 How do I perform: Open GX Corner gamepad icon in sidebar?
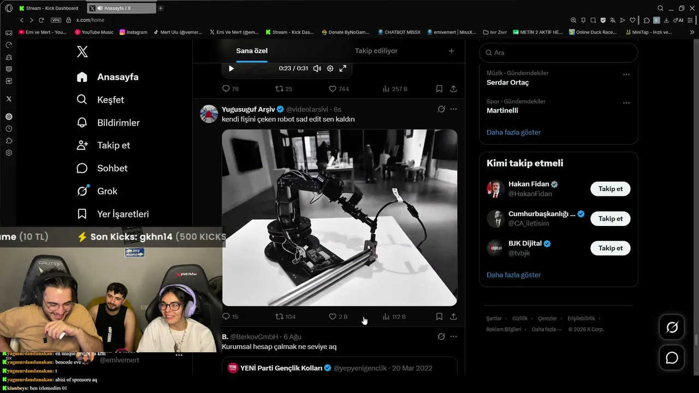9,33
